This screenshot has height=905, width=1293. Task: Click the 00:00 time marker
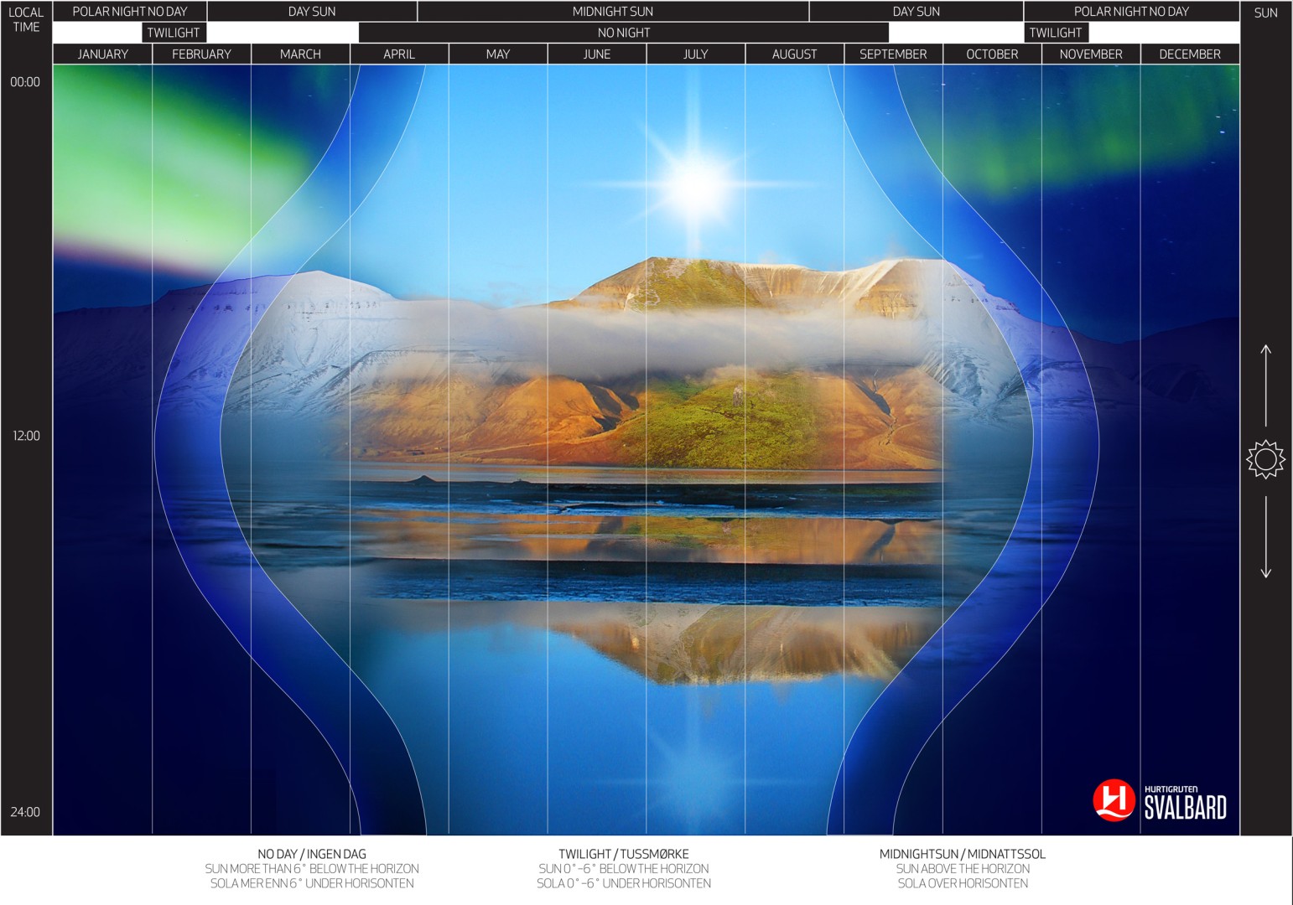coord(25,82)
